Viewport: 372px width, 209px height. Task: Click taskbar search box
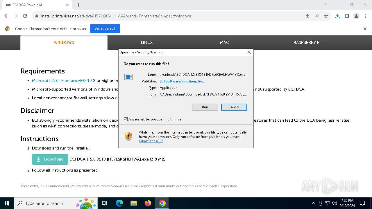coord(56,203)
